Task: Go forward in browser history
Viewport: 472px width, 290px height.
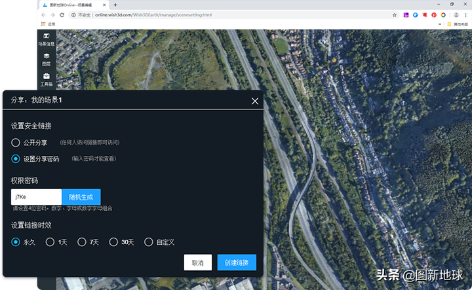Action: [52, 15]
